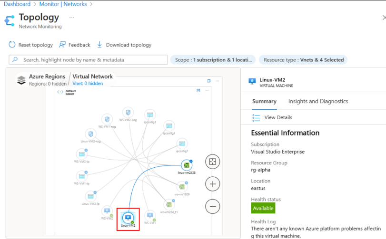Go to Monitor | Networks breadcrumb
This screenshot has height=239, width=386.
63,4
